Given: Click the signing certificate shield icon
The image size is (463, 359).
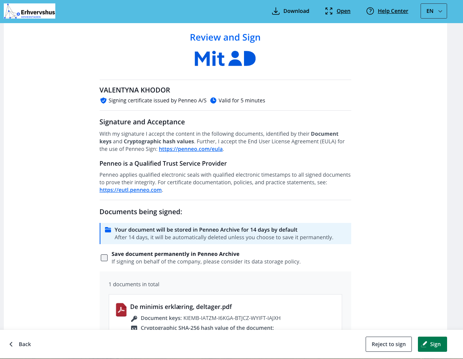Looking at the screenshot, I should click(x=103, y=100).
